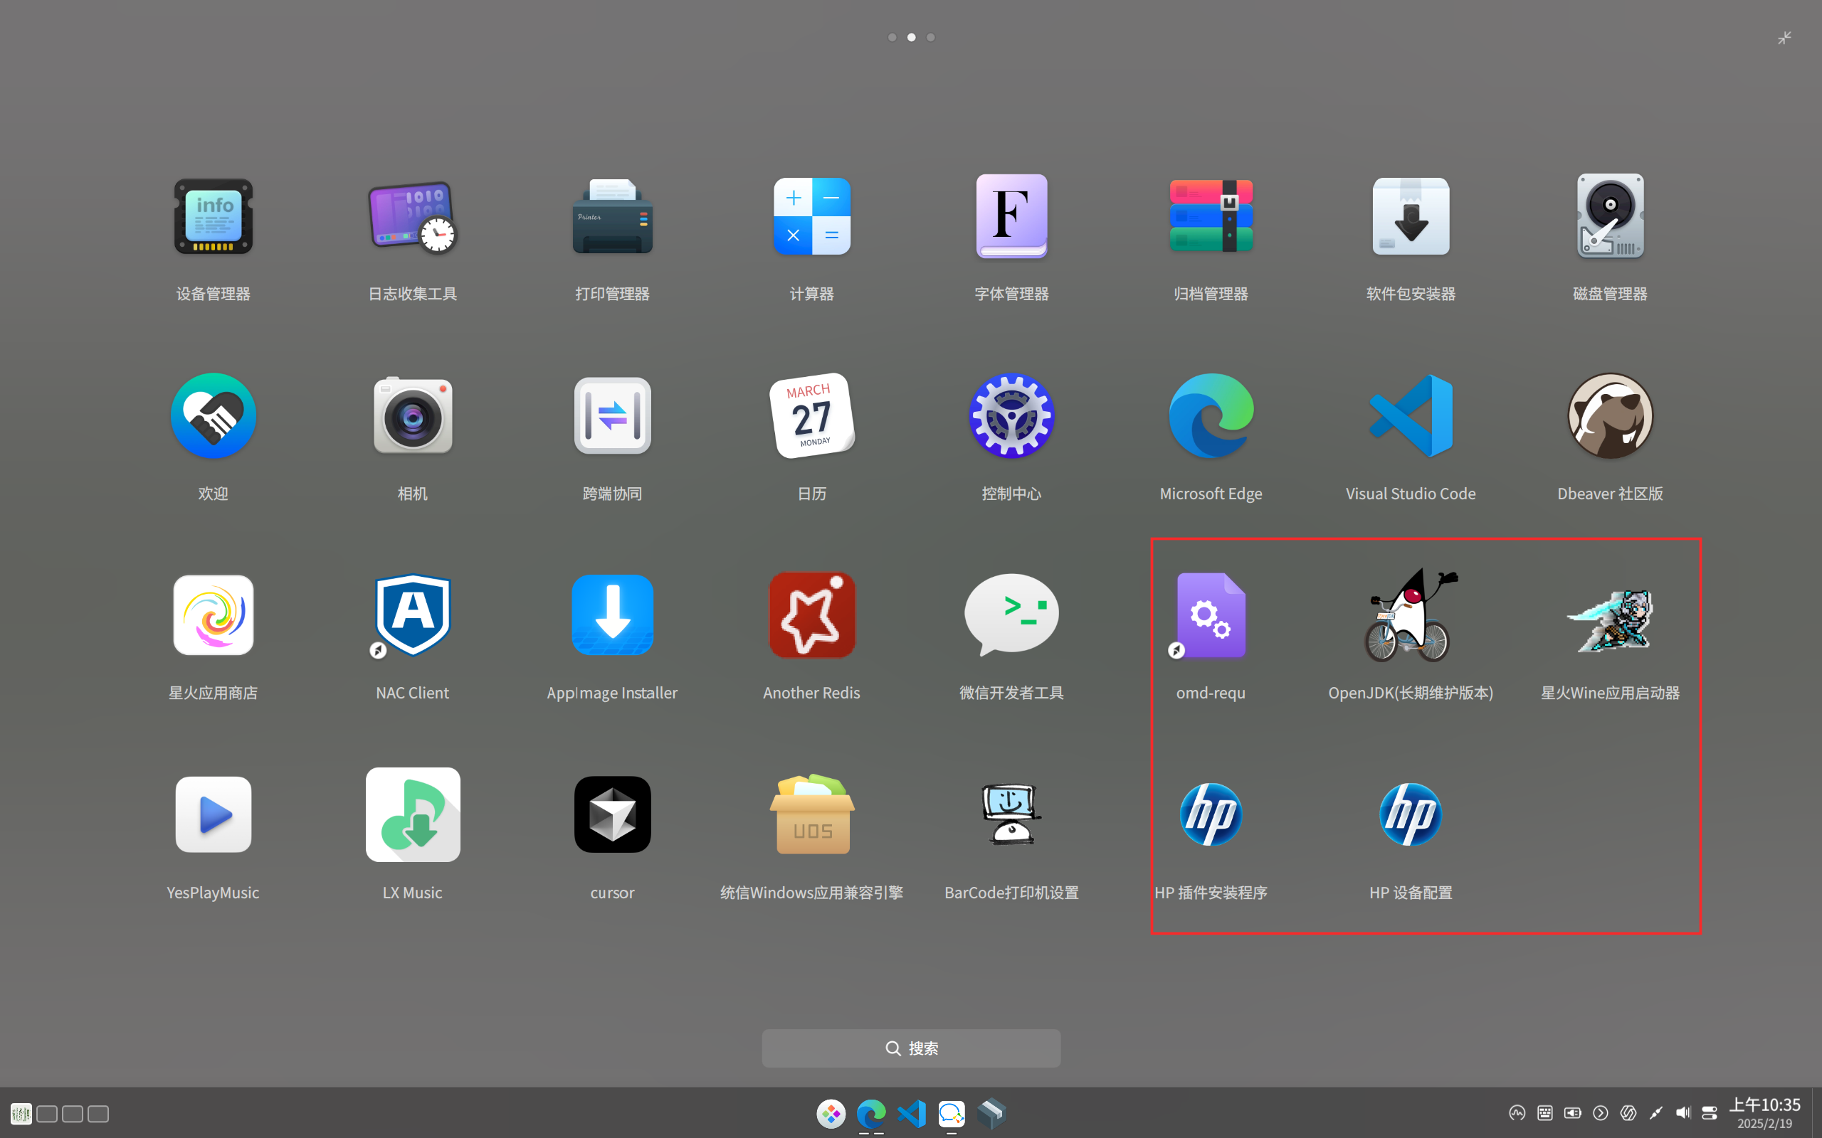Open BarCode打印机设置

pyautogui.click(x=1011, y=814)
